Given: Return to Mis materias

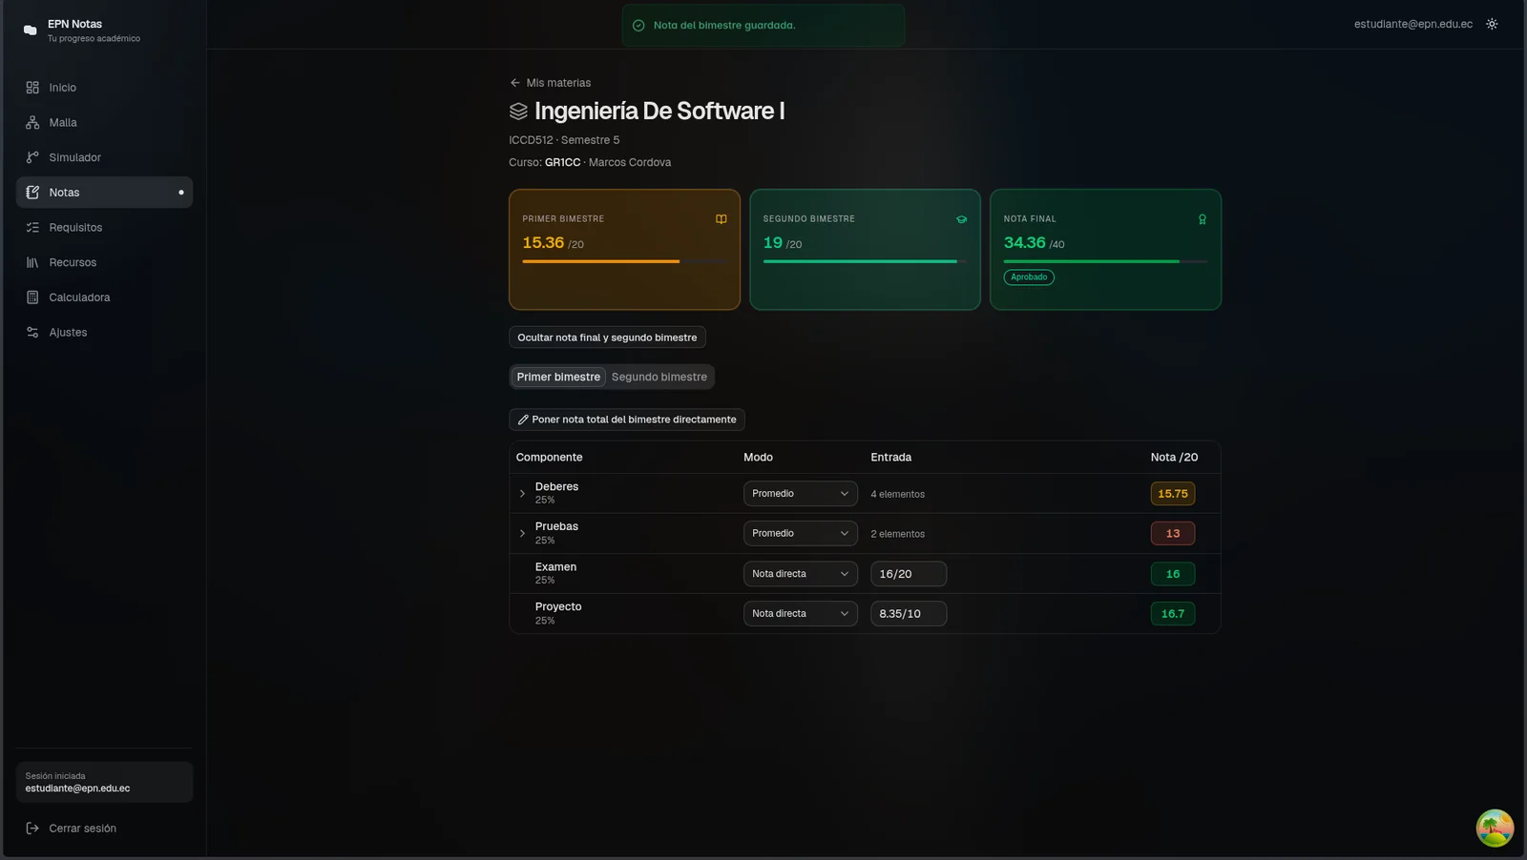Looking at the screenshot, I should click(550, 83).
